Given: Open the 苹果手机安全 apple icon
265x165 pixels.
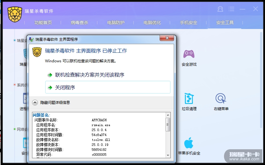Looking at the screenshot, I should click(189, 143).
